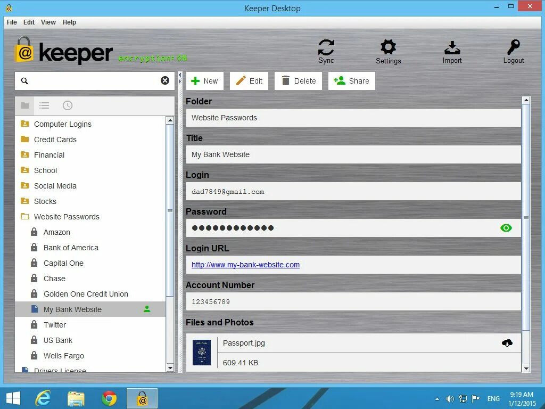Switch to list view tab icon

tap(44, 105)
